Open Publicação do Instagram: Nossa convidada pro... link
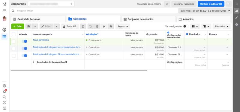Screen dimensions: 240x112 tap(57, 54)
